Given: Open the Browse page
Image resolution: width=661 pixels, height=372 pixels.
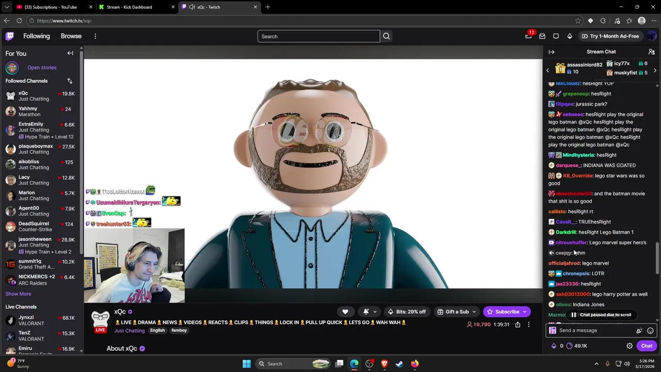Looking at the screenshot, I should pyautogui.click(x=71, y=36).
